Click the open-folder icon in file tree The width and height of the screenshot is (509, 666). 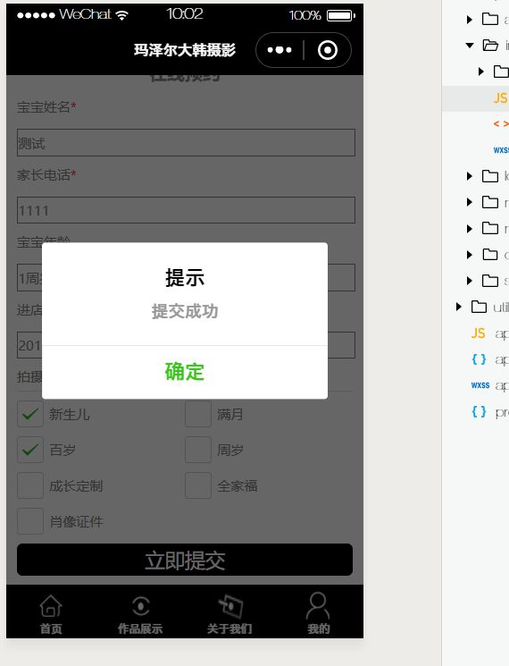coord(490,45)
